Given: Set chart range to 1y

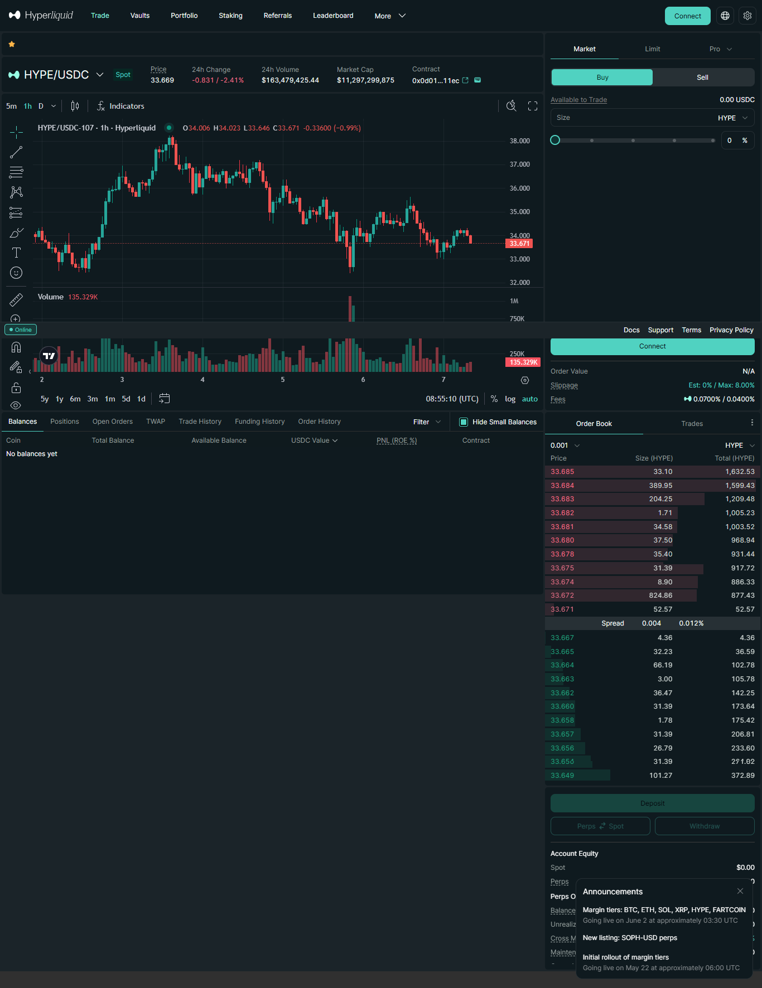Looking at the screenshot, I should [60, 399].
